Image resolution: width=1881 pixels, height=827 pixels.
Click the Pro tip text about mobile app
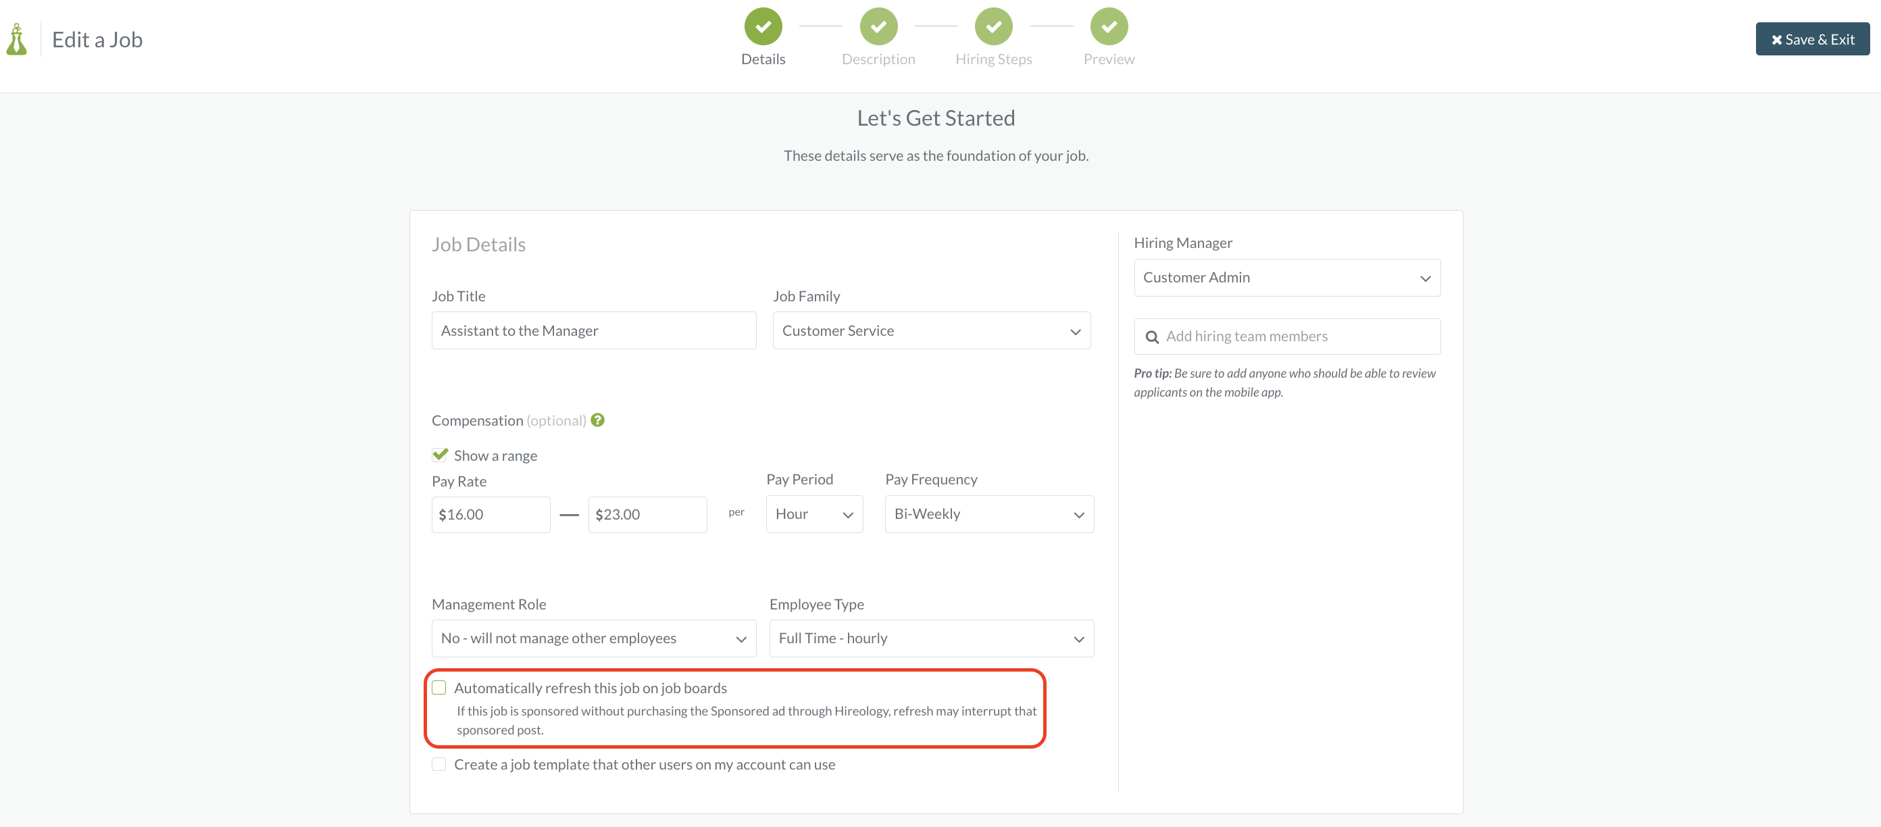click(x=1284, y=382)
